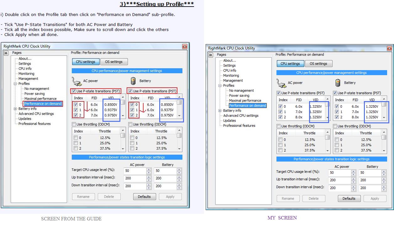Image resolution: width=394 pixels, height=237 pixels.
Task: Select CPU settings tab in guide window
Action: [86, 62]
